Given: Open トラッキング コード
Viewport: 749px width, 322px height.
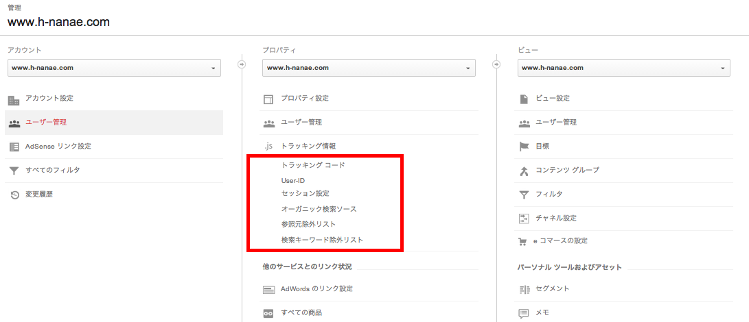Looking at the screenshot, I should pyautogui.click(x=313, y=165).
